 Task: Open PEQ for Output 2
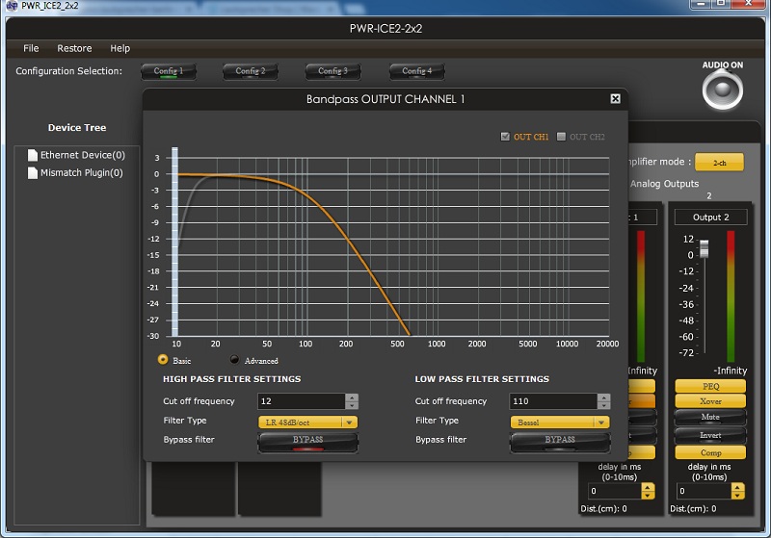coord(710,386)
